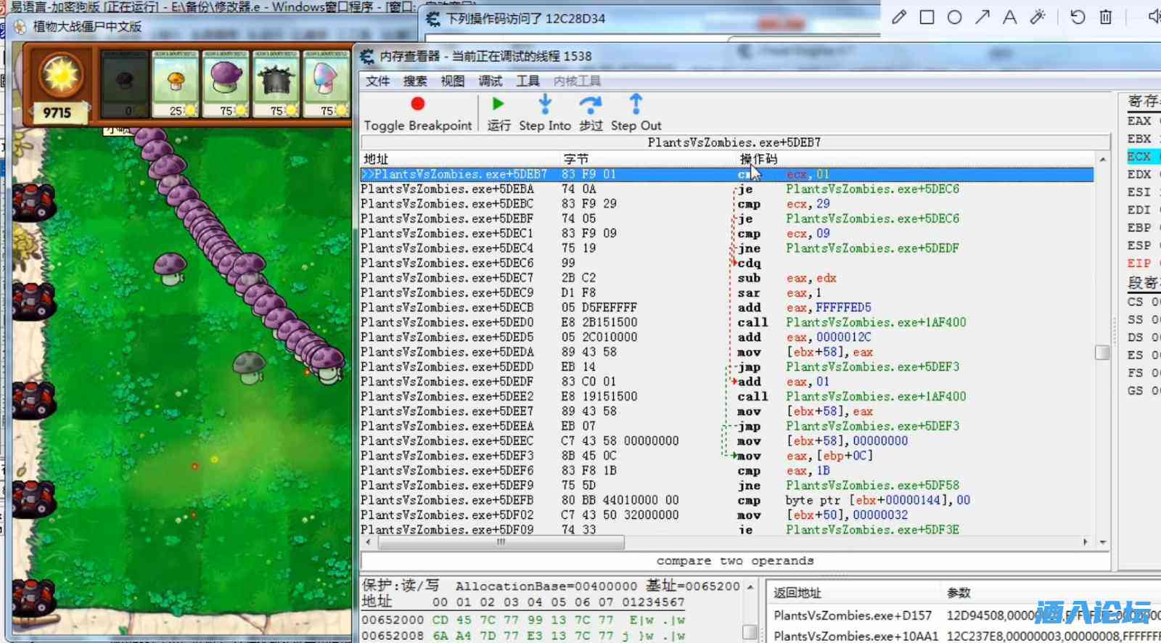Click the Step Into arrow icon

tap(544, 105)
